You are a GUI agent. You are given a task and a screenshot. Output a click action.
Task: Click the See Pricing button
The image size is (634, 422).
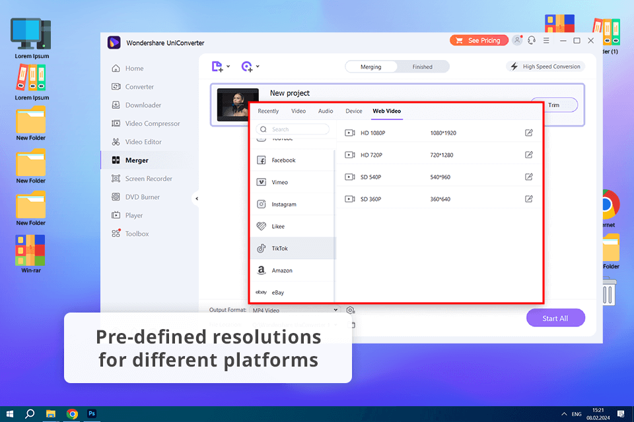tap(479, 40)
